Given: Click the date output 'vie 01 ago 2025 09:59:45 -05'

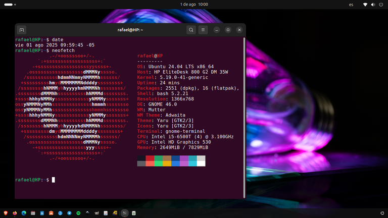Looking at the screenshot, I should pyautogui.click(x=55, y=45).
